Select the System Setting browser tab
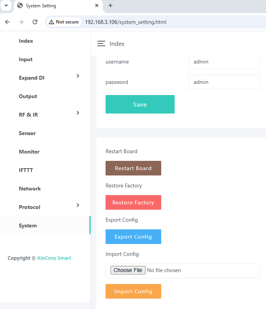Viewport: 266px width, 309px height. coord(58,6)
